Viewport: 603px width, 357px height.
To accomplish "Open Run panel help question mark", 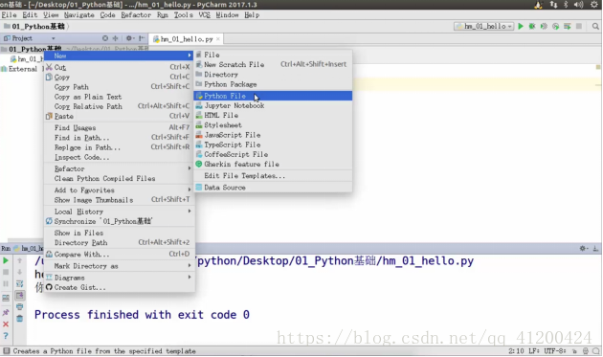I will (6, 335).
